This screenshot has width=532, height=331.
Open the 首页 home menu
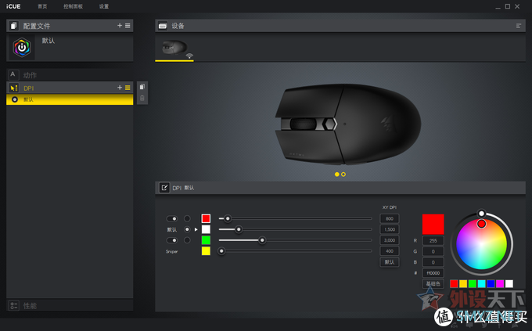(42, 6)
